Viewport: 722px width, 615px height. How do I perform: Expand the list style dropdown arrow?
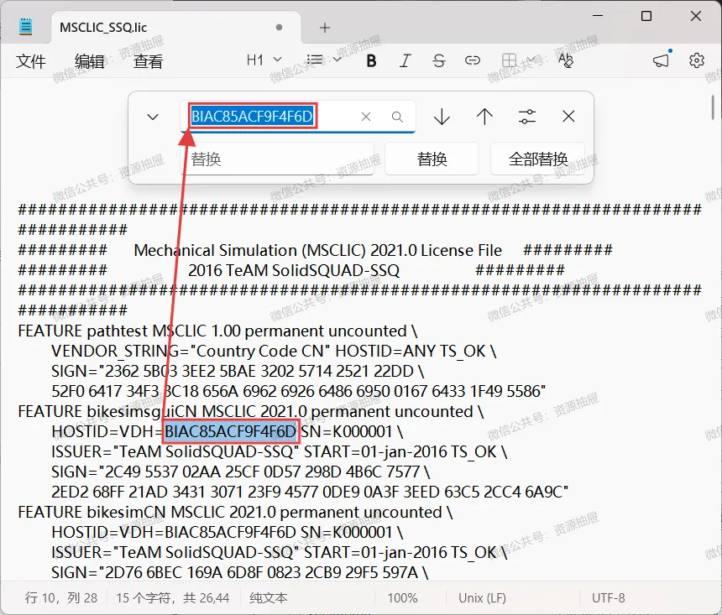click(337, 60)
